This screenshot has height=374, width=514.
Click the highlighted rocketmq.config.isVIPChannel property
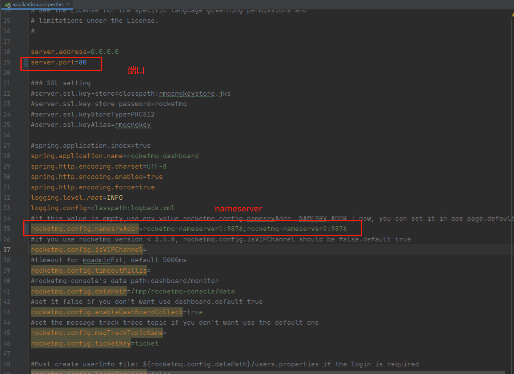point(86,249)
